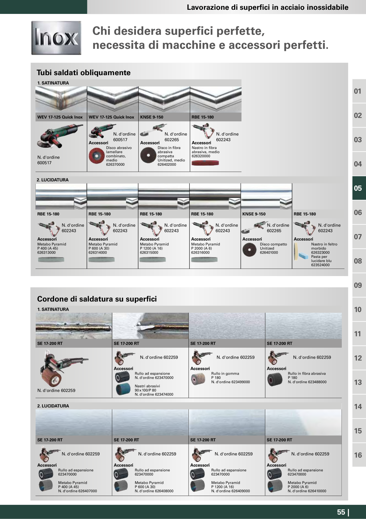Click the Metabo Pyramid P 600 belt image 626314000
This screenshot has height=519, width=366.
click(x=102, y=259)
